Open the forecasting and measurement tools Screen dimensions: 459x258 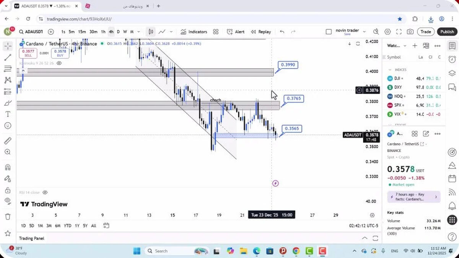tap(8, 91)
